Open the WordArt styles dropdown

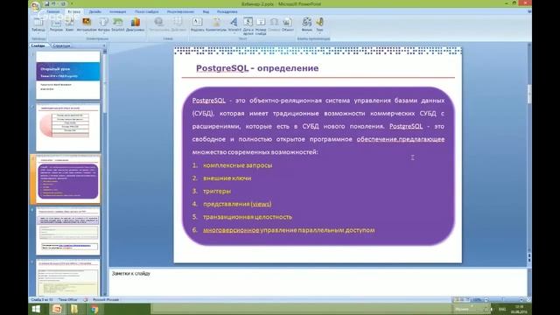coord(234,24)
